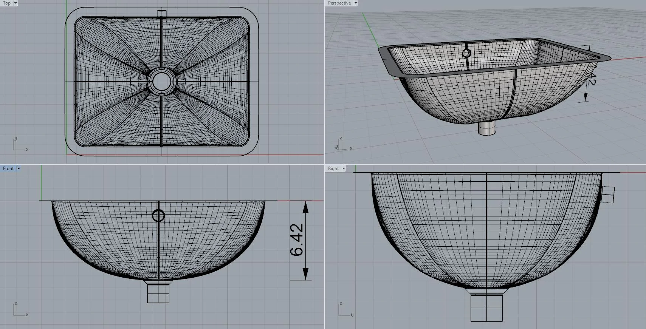
Task: Select the drain pipe cylinder in Perspective view
Action: tap(487, 128)
